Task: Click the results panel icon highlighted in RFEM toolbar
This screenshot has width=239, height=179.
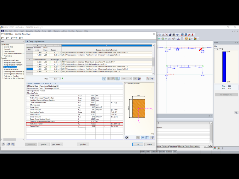Action: point(186,39)
